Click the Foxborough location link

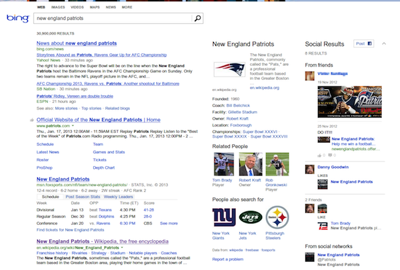click(241, 125)
